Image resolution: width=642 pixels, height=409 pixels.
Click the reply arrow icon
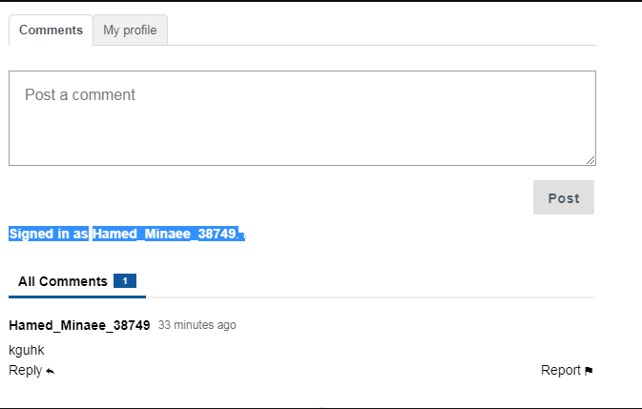pos(51,371)
